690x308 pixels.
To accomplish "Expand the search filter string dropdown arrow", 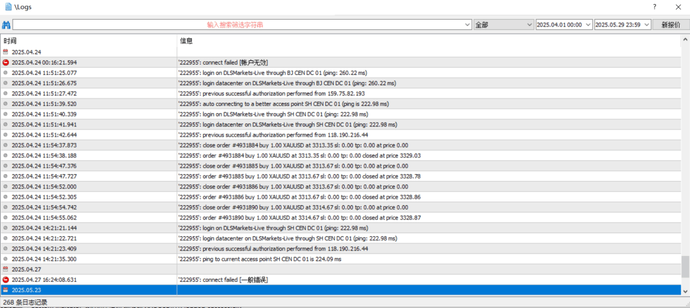I will tap(468, 25).
